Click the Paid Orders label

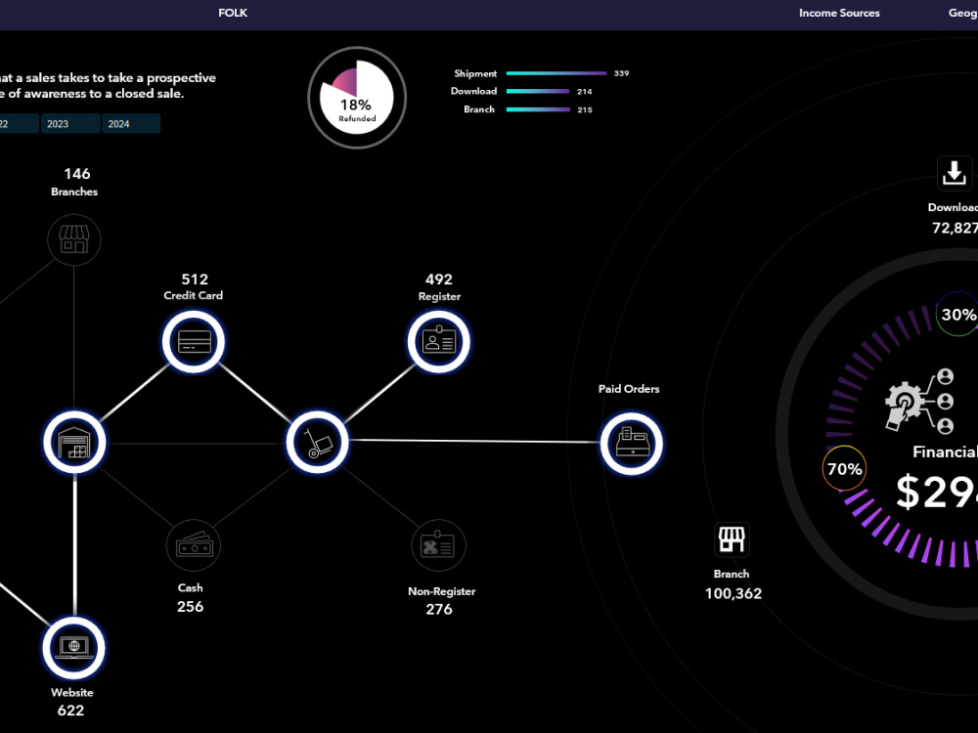click(629, 389)
